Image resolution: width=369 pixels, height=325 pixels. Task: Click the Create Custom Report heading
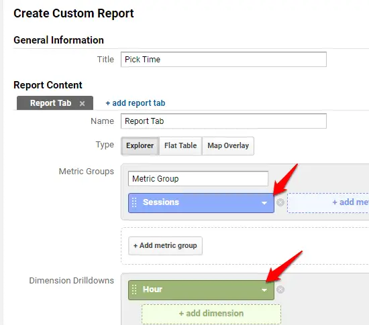74,13
